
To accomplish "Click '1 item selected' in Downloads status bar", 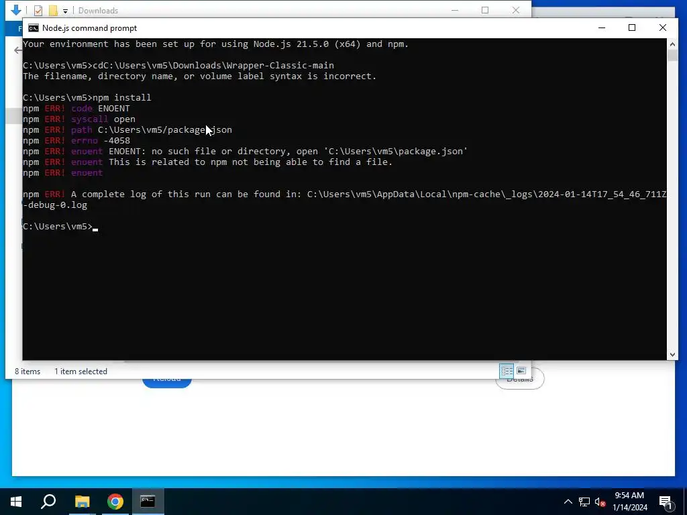I will point(81,371).
